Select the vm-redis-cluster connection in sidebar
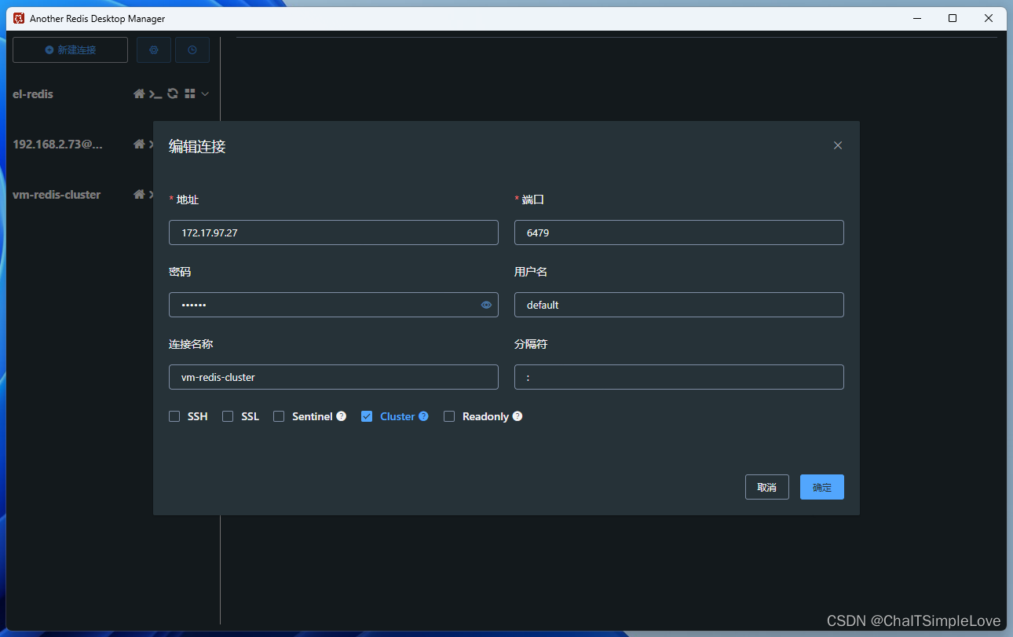 pyautogui.click(x=57, y=194)
